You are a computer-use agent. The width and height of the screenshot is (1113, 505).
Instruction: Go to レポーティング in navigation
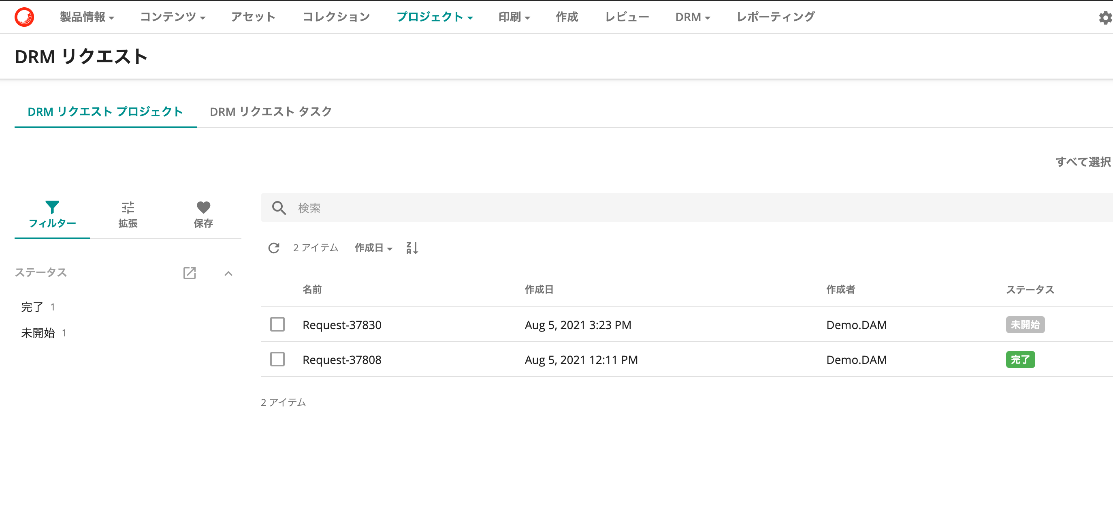point(776,17)
